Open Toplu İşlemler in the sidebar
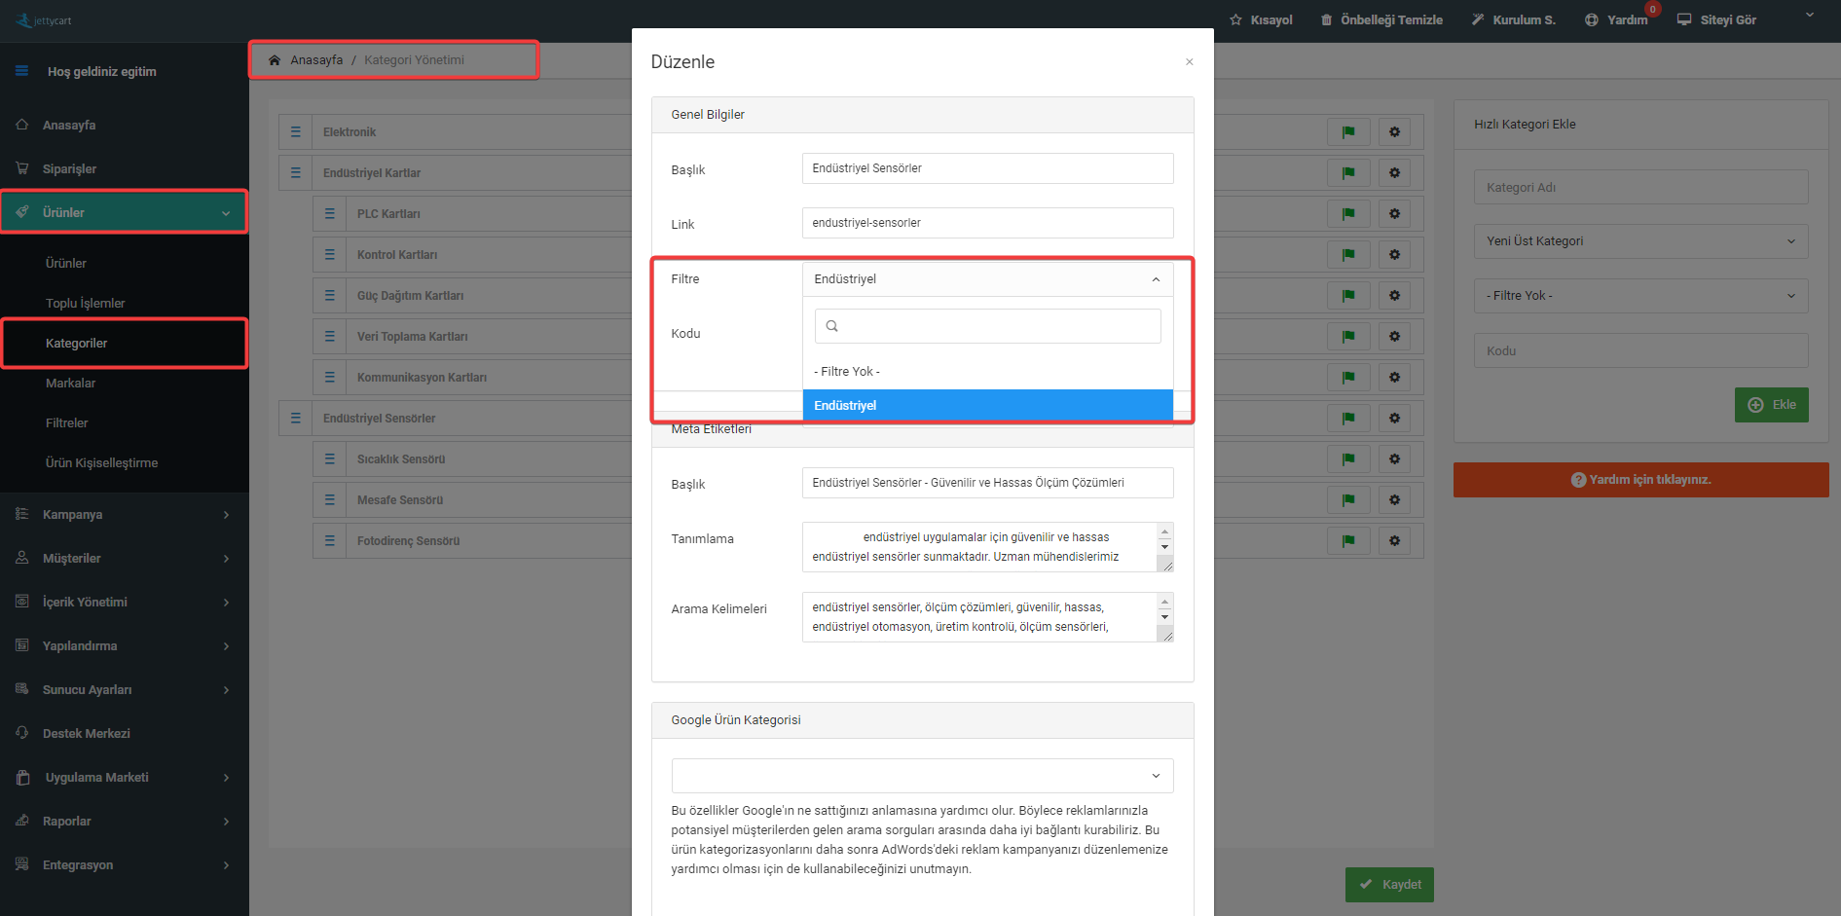 85,304
